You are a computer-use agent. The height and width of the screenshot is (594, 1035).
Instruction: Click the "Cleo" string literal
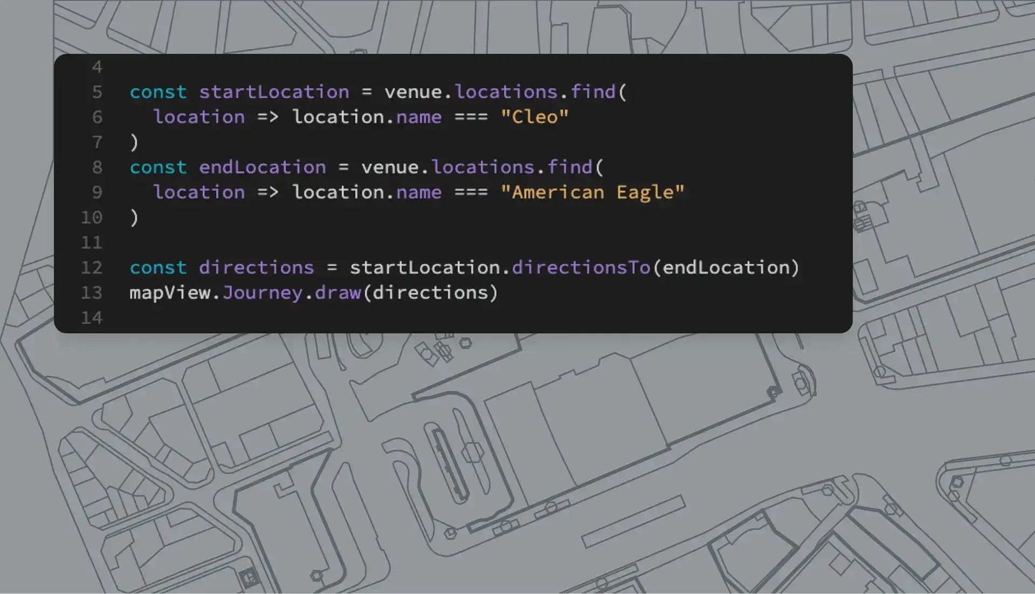coord(535,117)
